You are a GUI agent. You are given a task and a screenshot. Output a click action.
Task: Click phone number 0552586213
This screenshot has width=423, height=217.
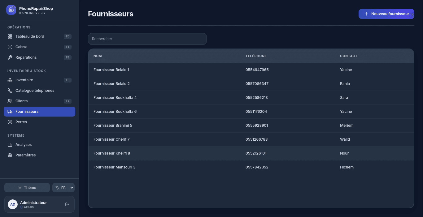pyautogui.click(x=257, y=98)
